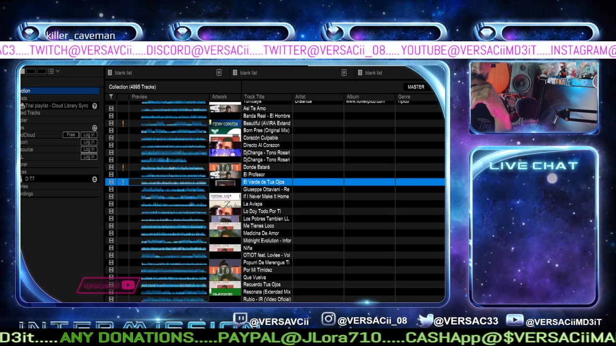Screen dimensions: 616x346
Task: Click the MASTER button
Action: [x=416, y=87]
